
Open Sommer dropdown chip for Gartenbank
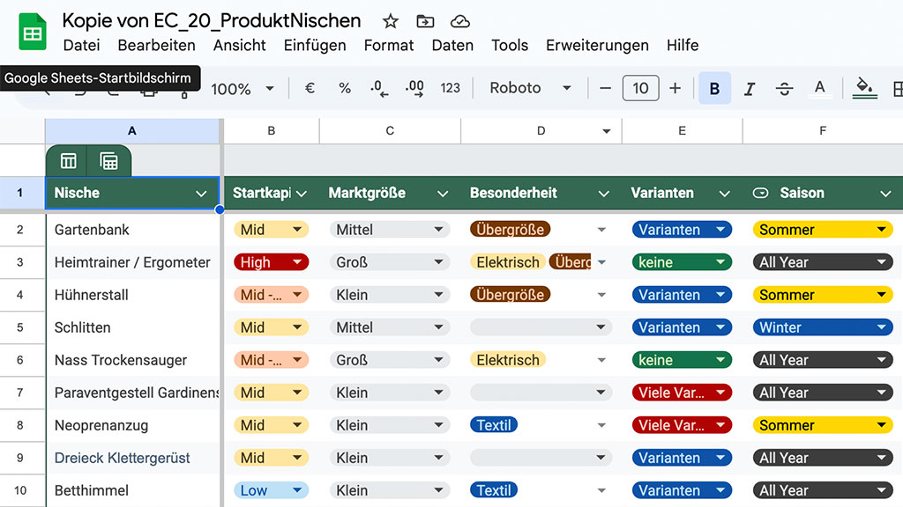[x=823, y=230]
